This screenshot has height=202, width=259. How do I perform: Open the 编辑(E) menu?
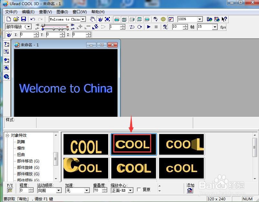pos(28,12)
